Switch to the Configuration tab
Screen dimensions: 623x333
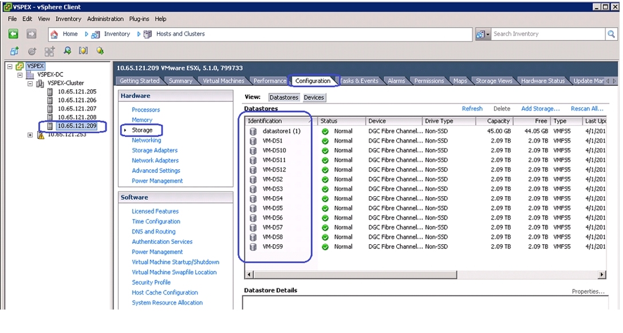(313, 81)
